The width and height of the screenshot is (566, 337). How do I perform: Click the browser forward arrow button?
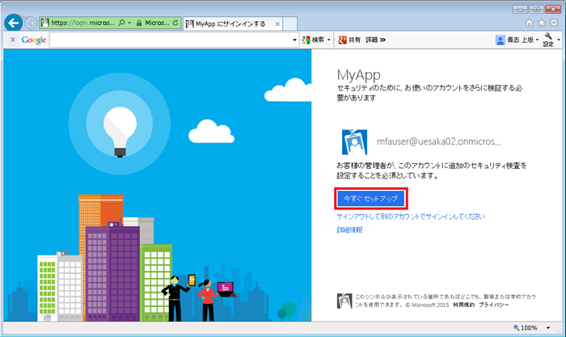(x=31, y=23)
